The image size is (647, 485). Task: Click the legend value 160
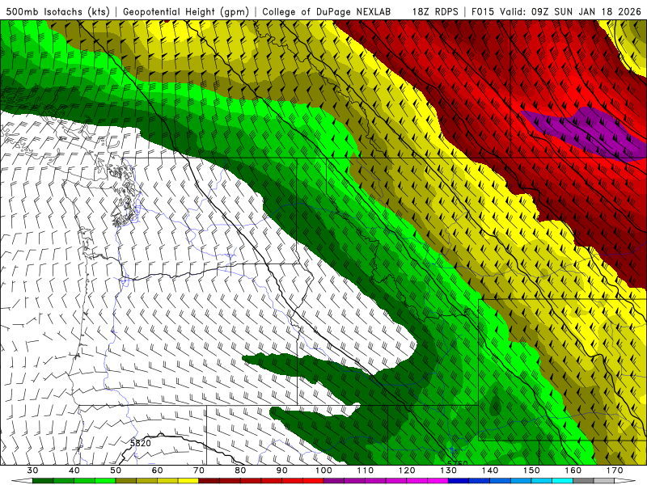[x=573, y=470]
